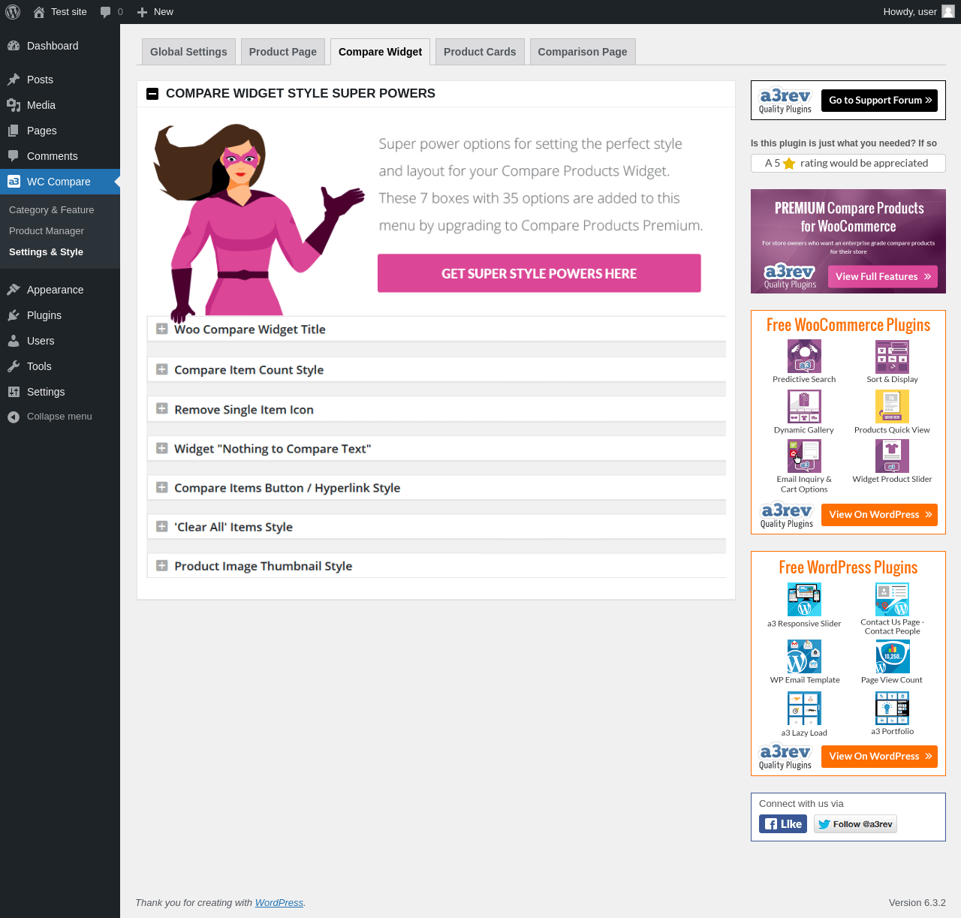
Task: Switch to the Product Page tab
Action: 283,52
